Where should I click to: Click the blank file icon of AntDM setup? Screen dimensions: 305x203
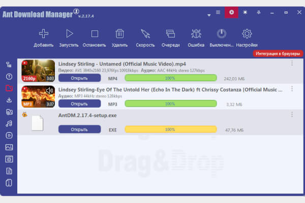(x=37, y=123)
